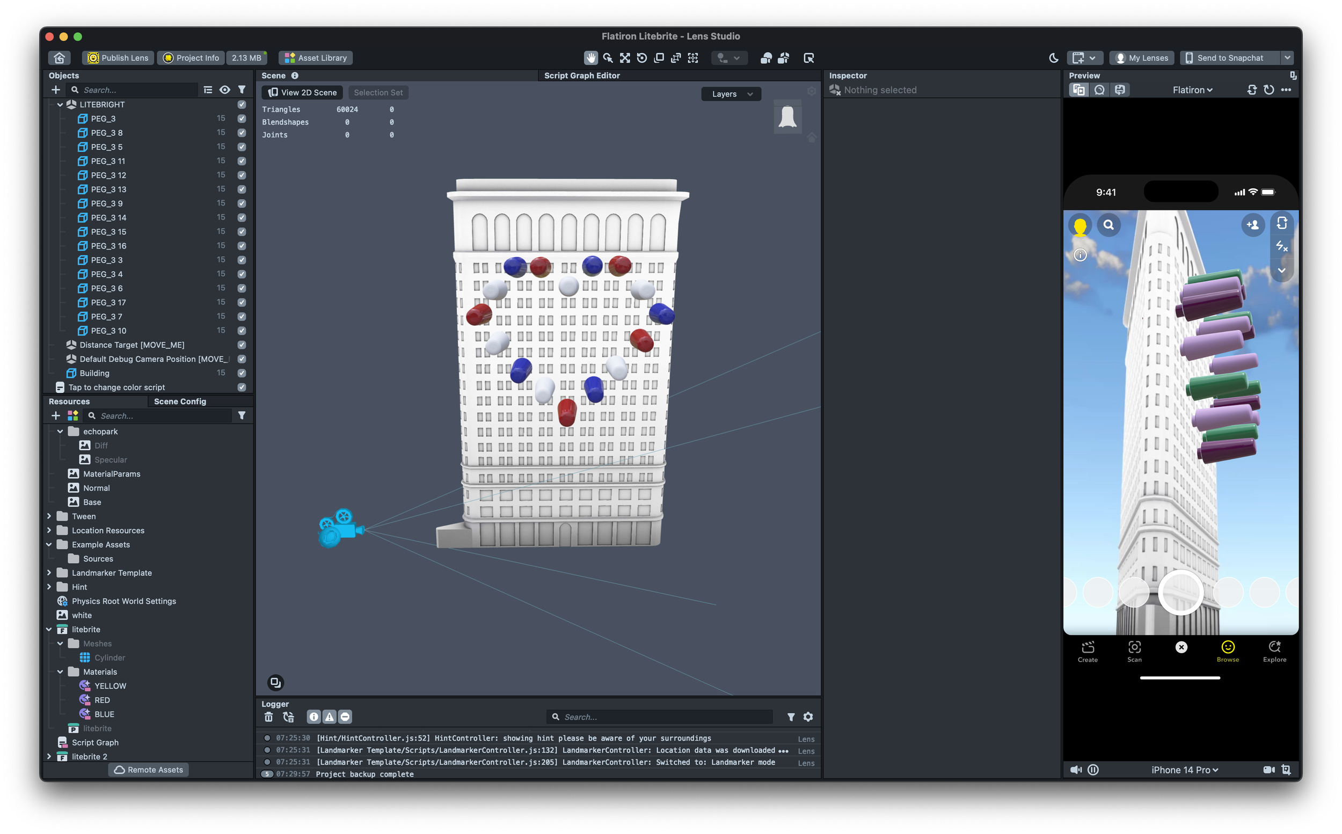Switch to Script Graph Editor tab
Screen dimensions: 1342x834
pos(581,76)
